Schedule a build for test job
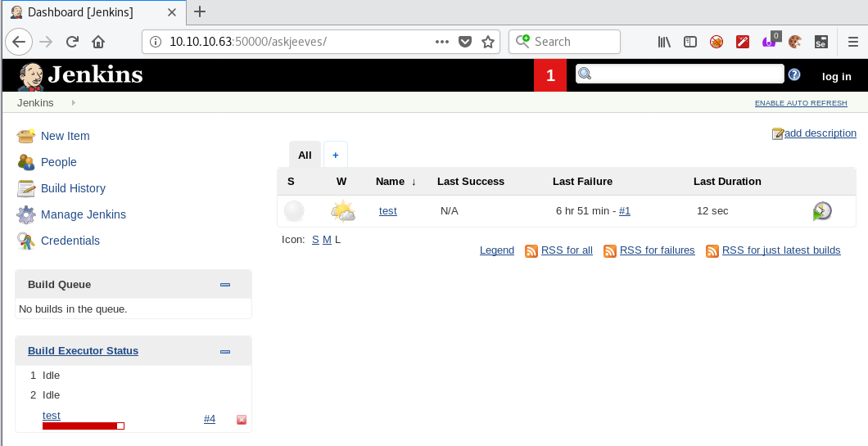Image resolution: width=868 pixels, height=446 pixels. pyautogui.click(x=822, y=211)
